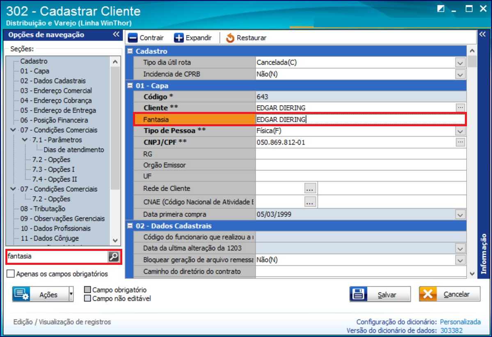Viewport: 492px width, 337px height.
Task: Click the Orgão Emissor input field
Action: pos(361,165)
